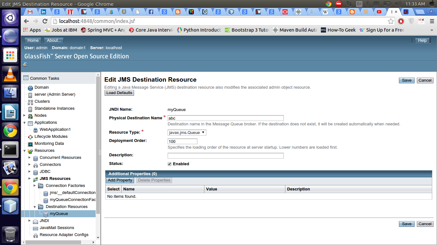Select myQueueConnectionFactory in the tree
Screen dimensions: 437x245
point(73,200)
